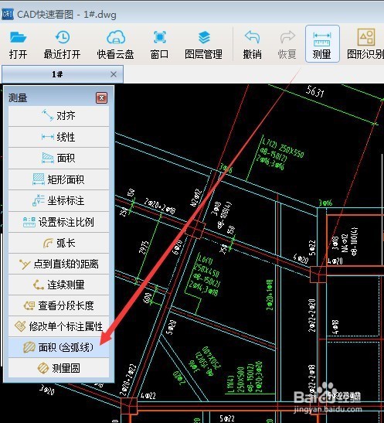
Task: Click the 2975 dimension label in drawing
Action: [x=144, y=247]
